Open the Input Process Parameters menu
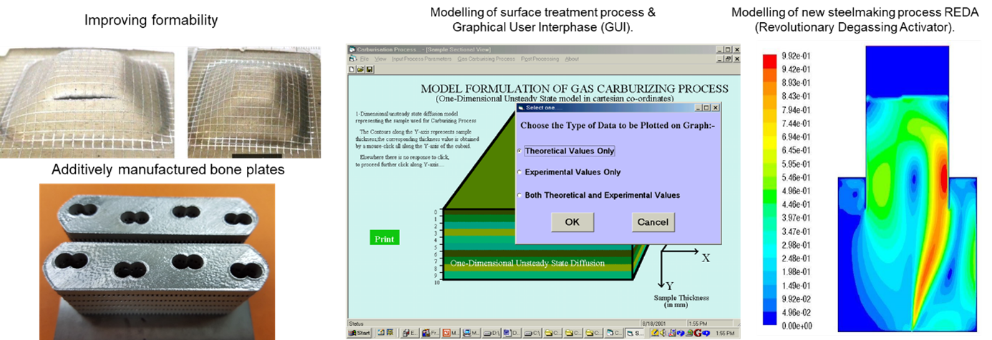 tap(422, 59)
